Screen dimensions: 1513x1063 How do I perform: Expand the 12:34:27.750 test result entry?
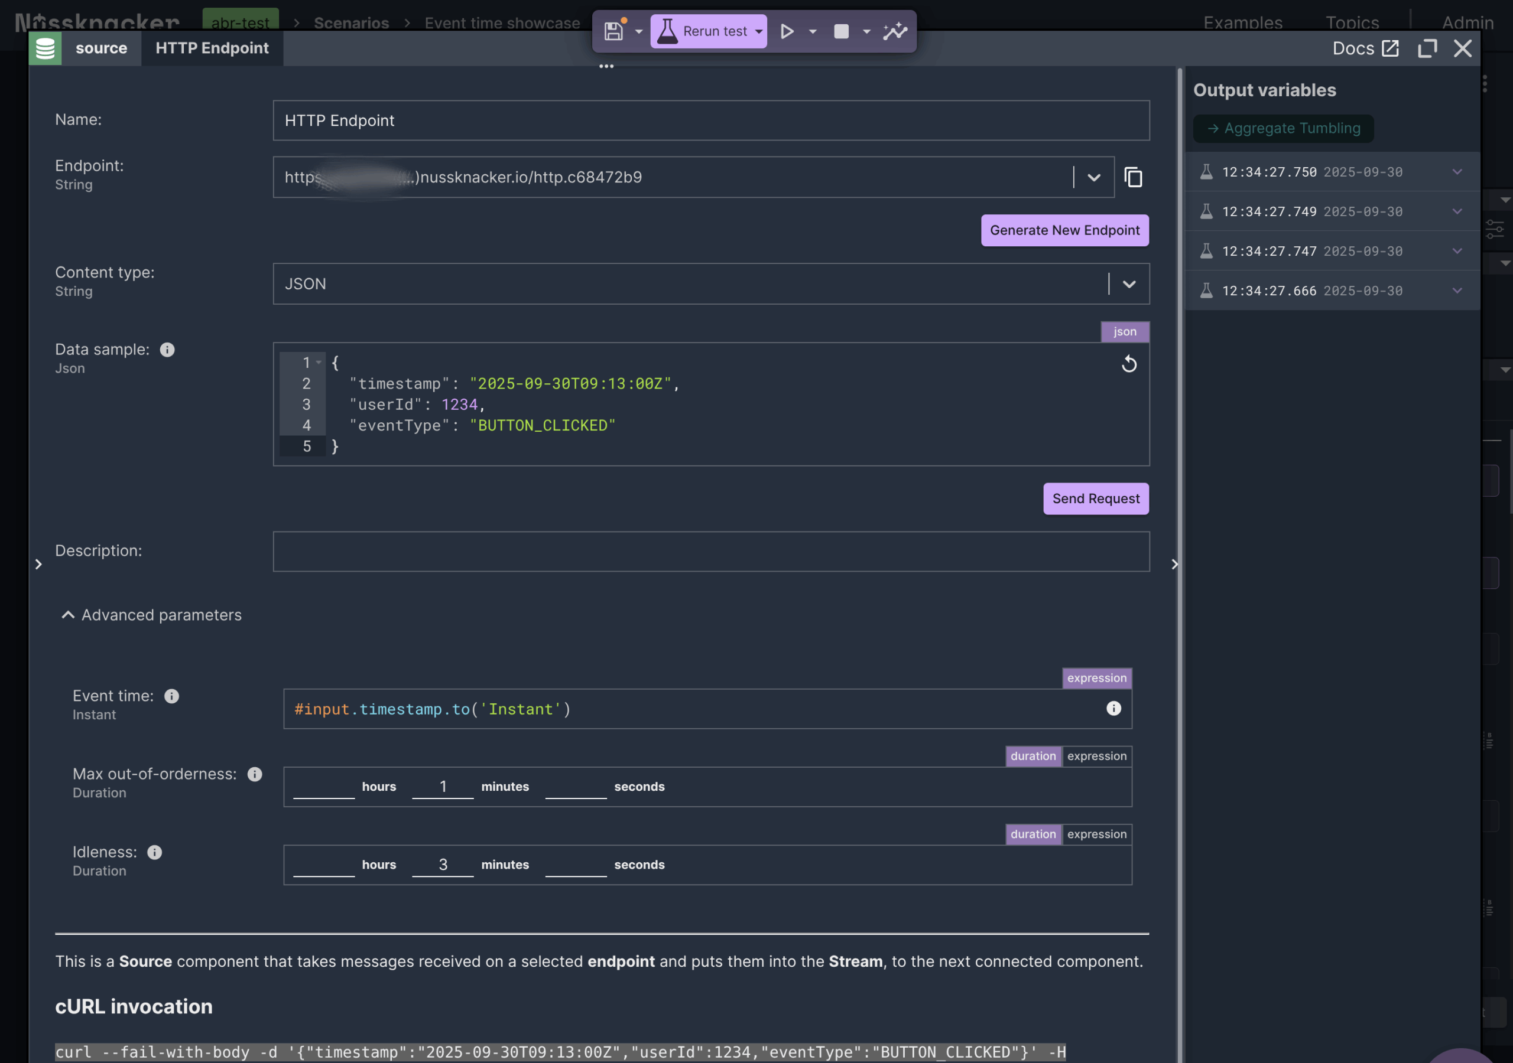point(1456,172)
